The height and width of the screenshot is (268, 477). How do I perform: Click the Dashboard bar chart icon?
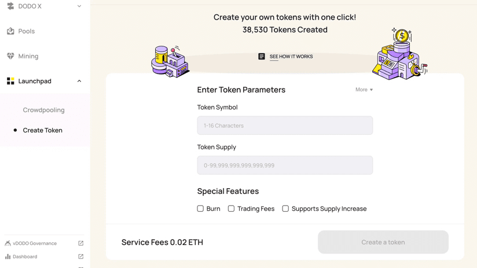pyautogui.click(x=8, y=256)
